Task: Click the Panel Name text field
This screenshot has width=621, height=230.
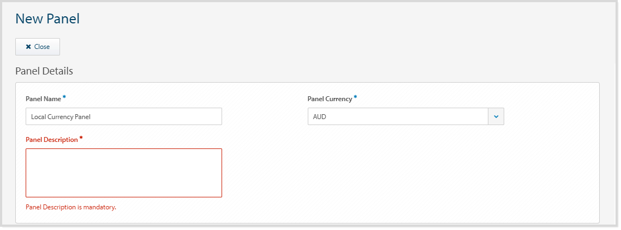Action: 124,116
